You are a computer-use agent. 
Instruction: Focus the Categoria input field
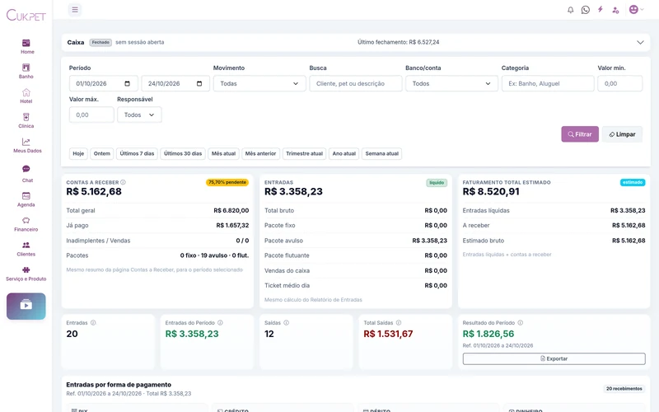point(548,84)
